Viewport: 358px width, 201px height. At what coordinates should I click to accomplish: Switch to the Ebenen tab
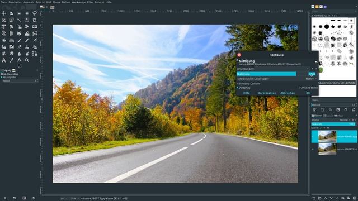[x=317, y=116]
